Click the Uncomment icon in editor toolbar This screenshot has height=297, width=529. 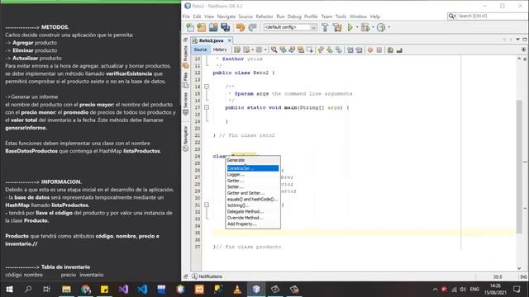tap(399, 49)
